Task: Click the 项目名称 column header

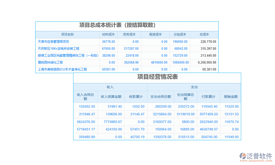Action: point(68,35)
